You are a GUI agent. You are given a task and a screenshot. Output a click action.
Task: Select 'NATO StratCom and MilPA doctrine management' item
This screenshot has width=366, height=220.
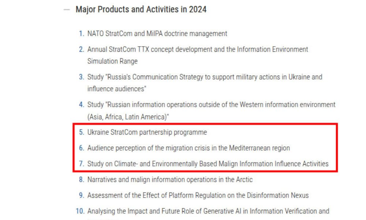(x=157, y=34)
